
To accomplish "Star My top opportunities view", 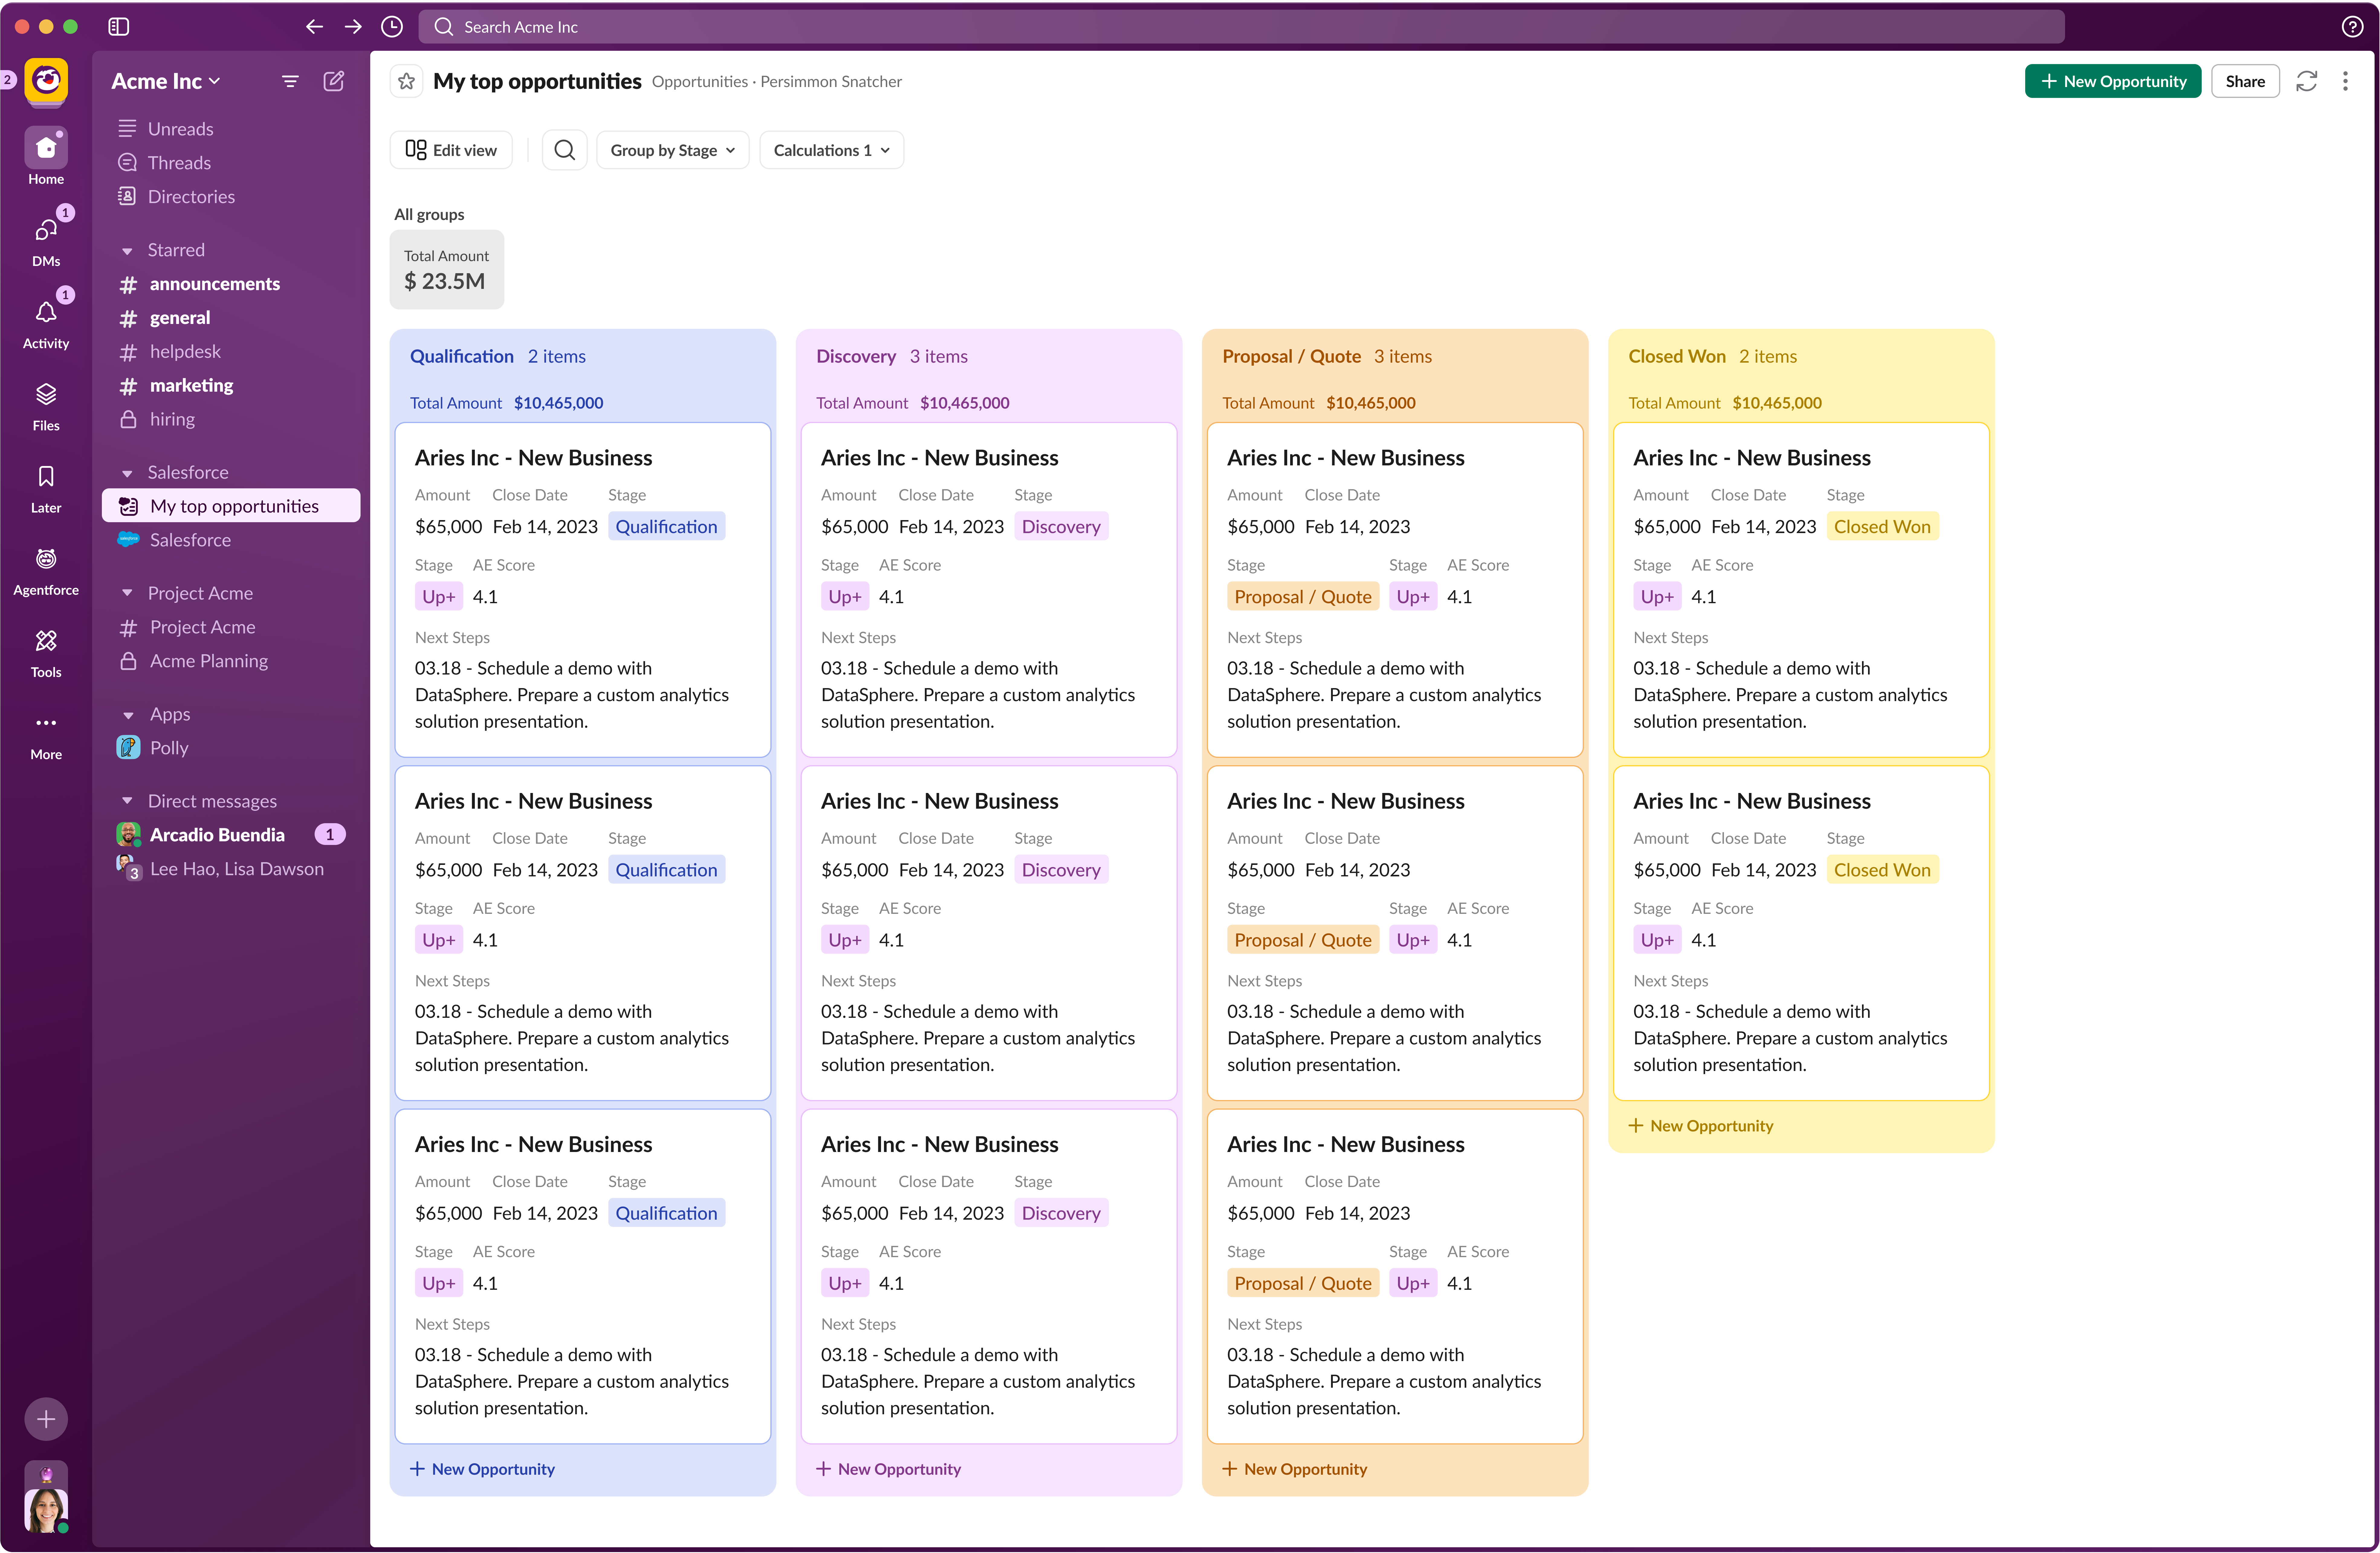I will [x=406, y=81].
